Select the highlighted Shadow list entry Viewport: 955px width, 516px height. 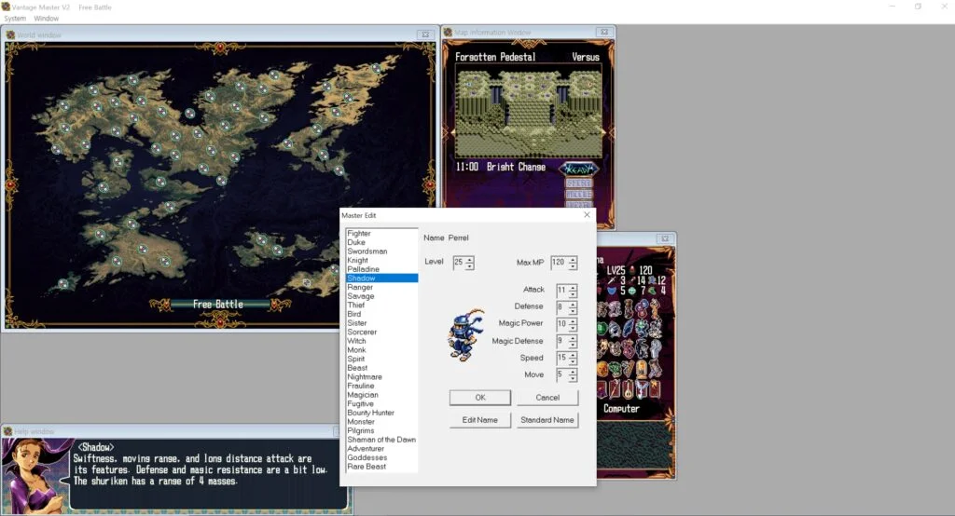381,278
